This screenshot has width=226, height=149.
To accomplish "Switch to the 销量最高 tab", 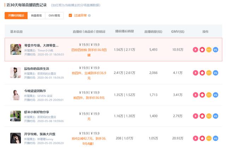I will [x=36, y=16].
